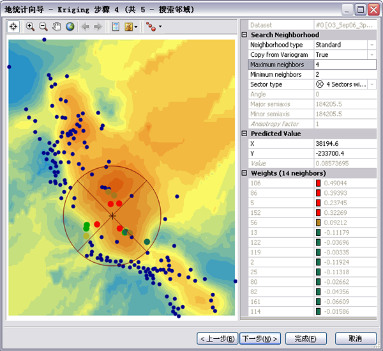The image size is (383, 351).
Task: Click the red points display icon
Action: tap(150, 27)
